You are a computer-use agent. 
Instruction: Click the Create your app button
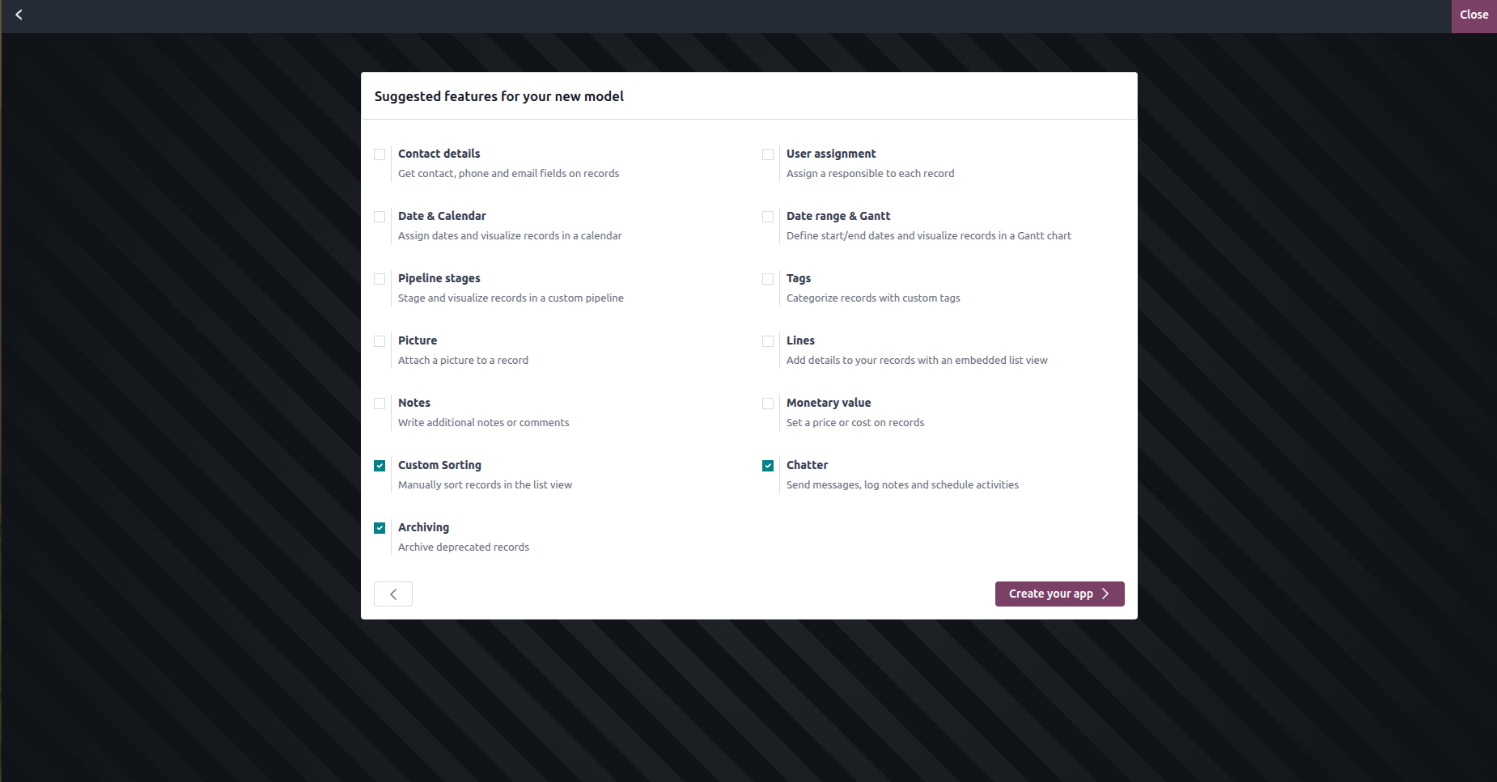(1059, 594)
